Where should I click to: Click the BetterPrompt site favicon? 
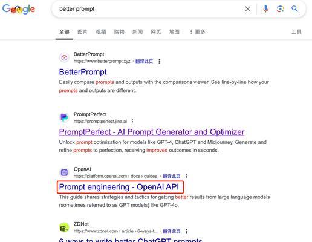[x=64, y=57]
